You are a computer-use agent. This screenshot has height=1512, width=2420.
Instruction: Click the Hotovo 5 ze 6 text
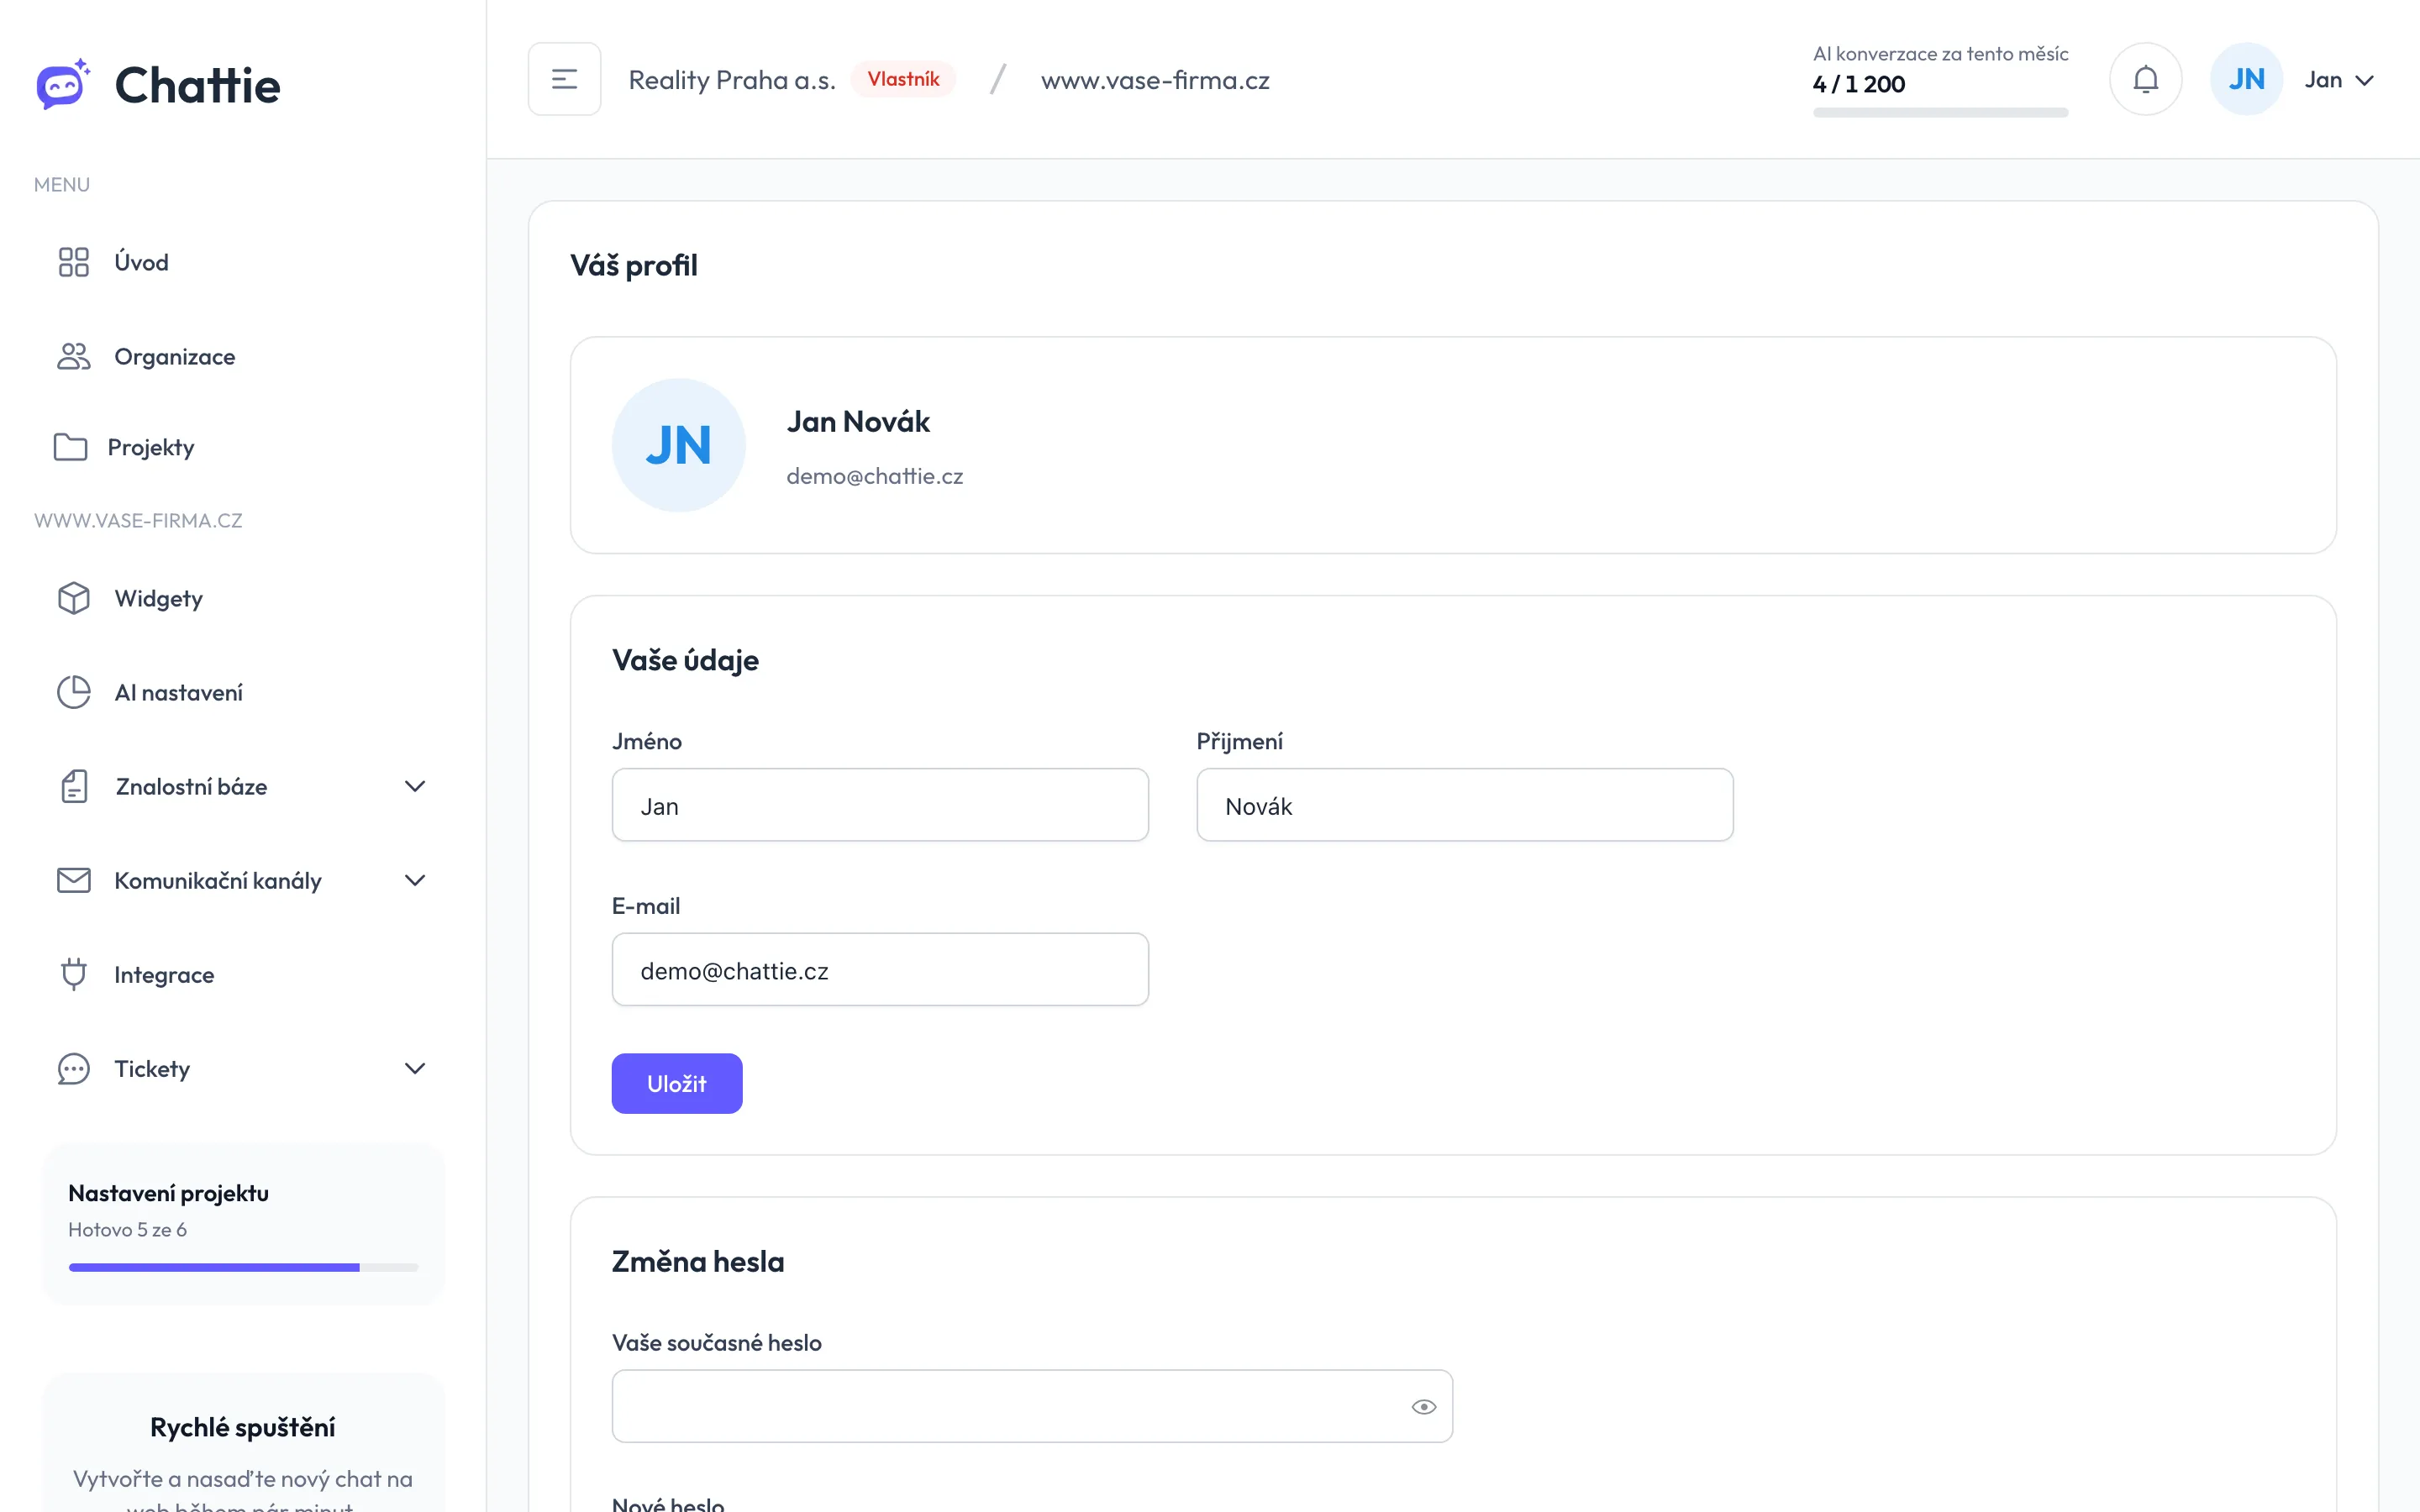coord(127,1229)
